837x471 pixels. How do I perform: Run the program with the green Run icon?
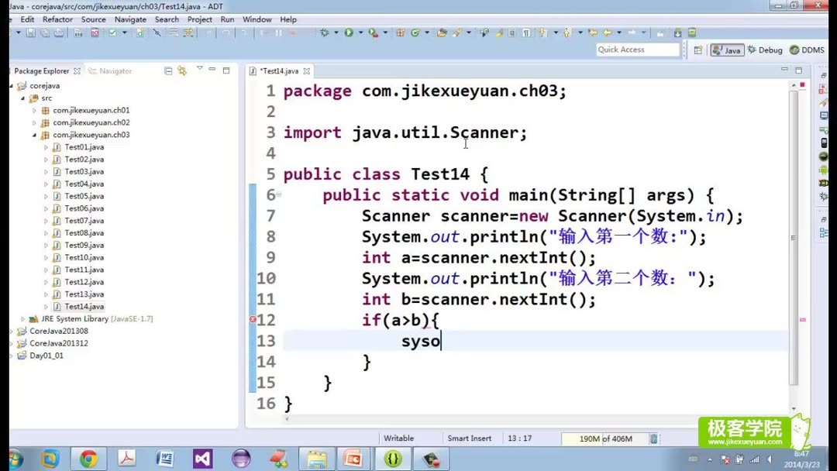349,33
